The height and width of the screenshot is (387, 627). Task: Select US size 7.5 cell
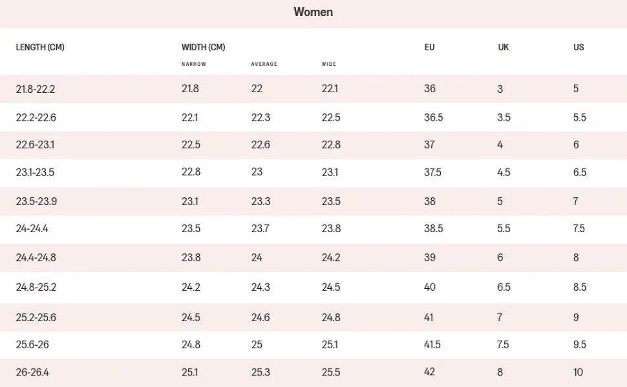(579, 228)
